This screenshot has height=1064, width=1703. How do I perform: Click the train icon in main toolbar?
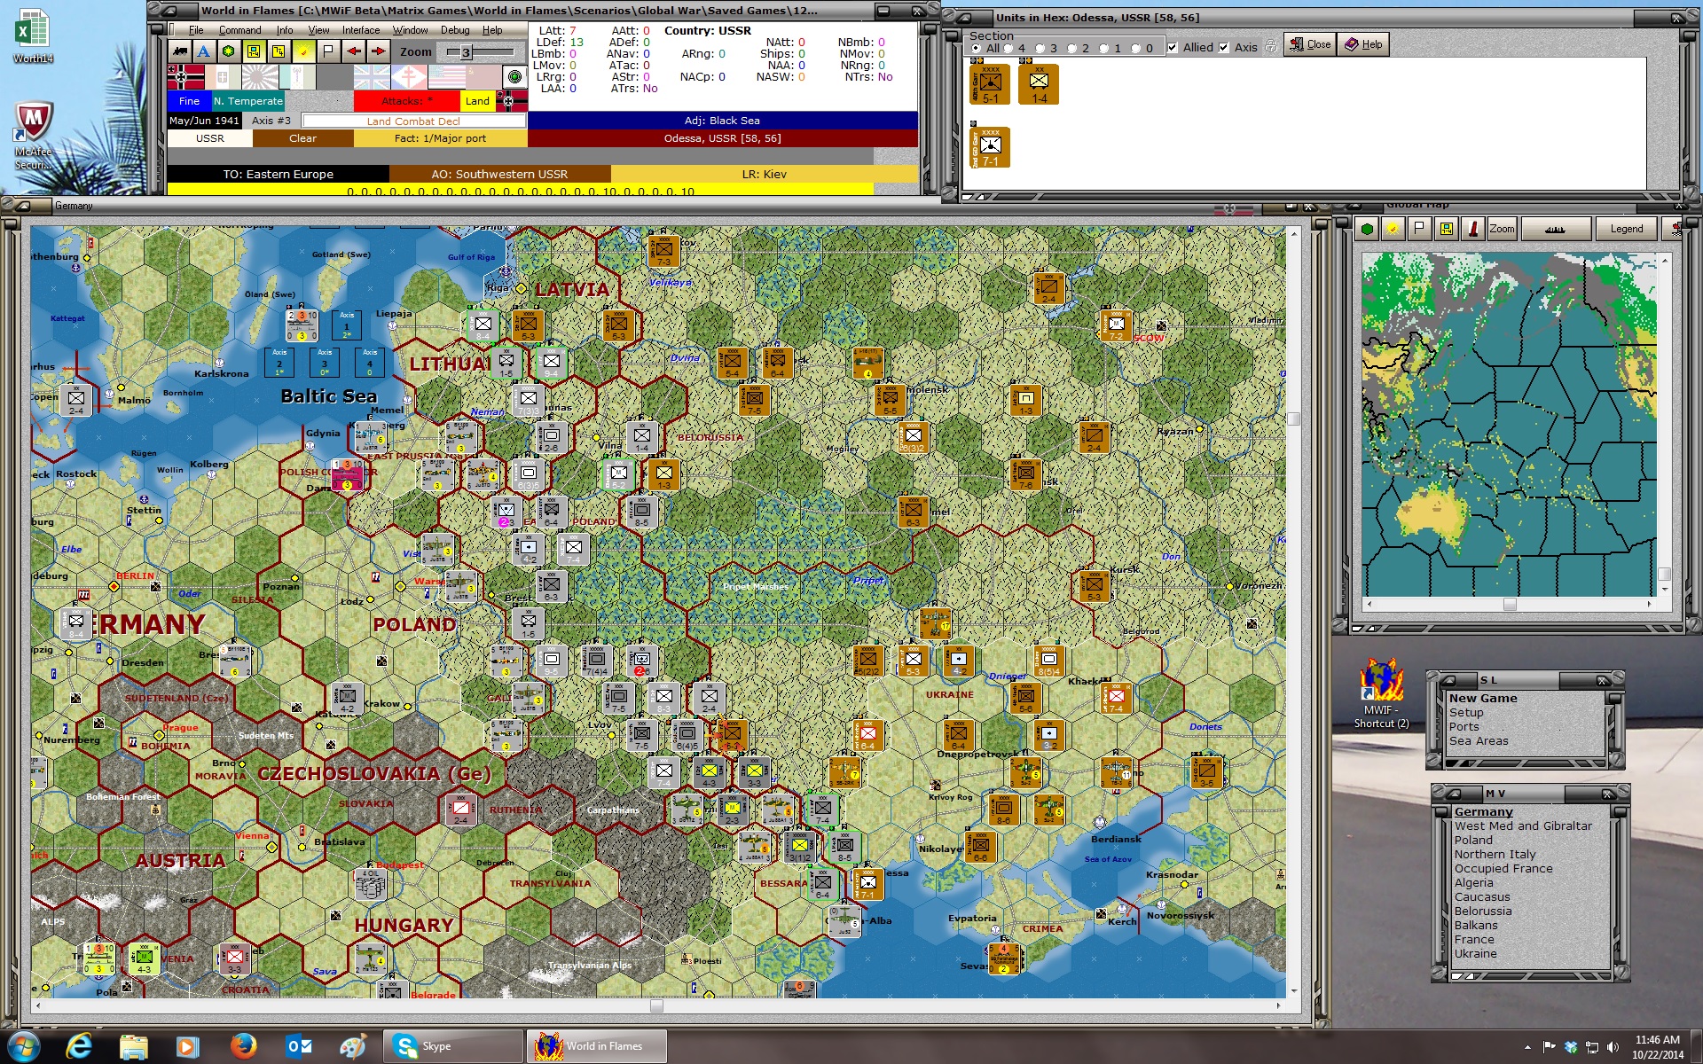coord(180,51)
